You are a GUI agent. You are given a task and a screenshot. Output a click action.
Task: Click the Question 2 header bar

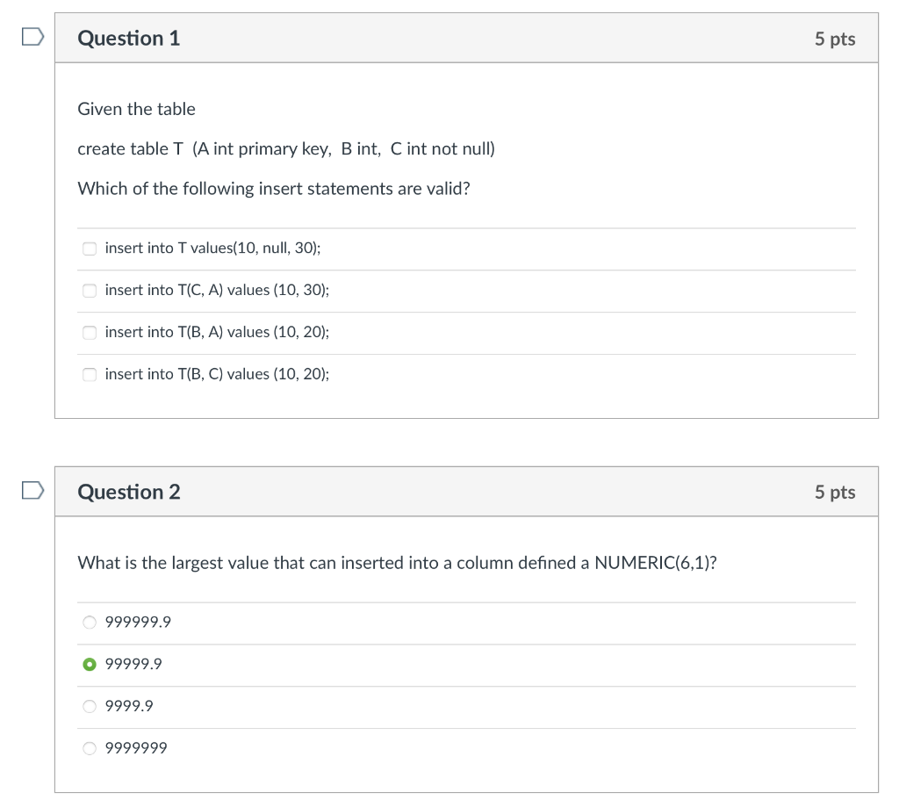click(466, 492)
